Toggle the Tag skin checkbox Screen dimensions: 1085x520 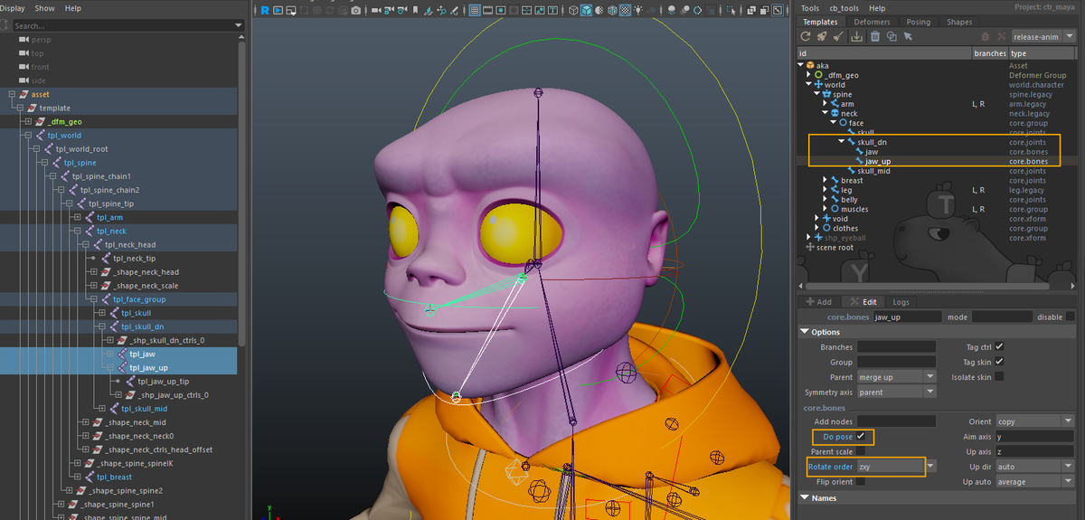[x=999, y=362]
